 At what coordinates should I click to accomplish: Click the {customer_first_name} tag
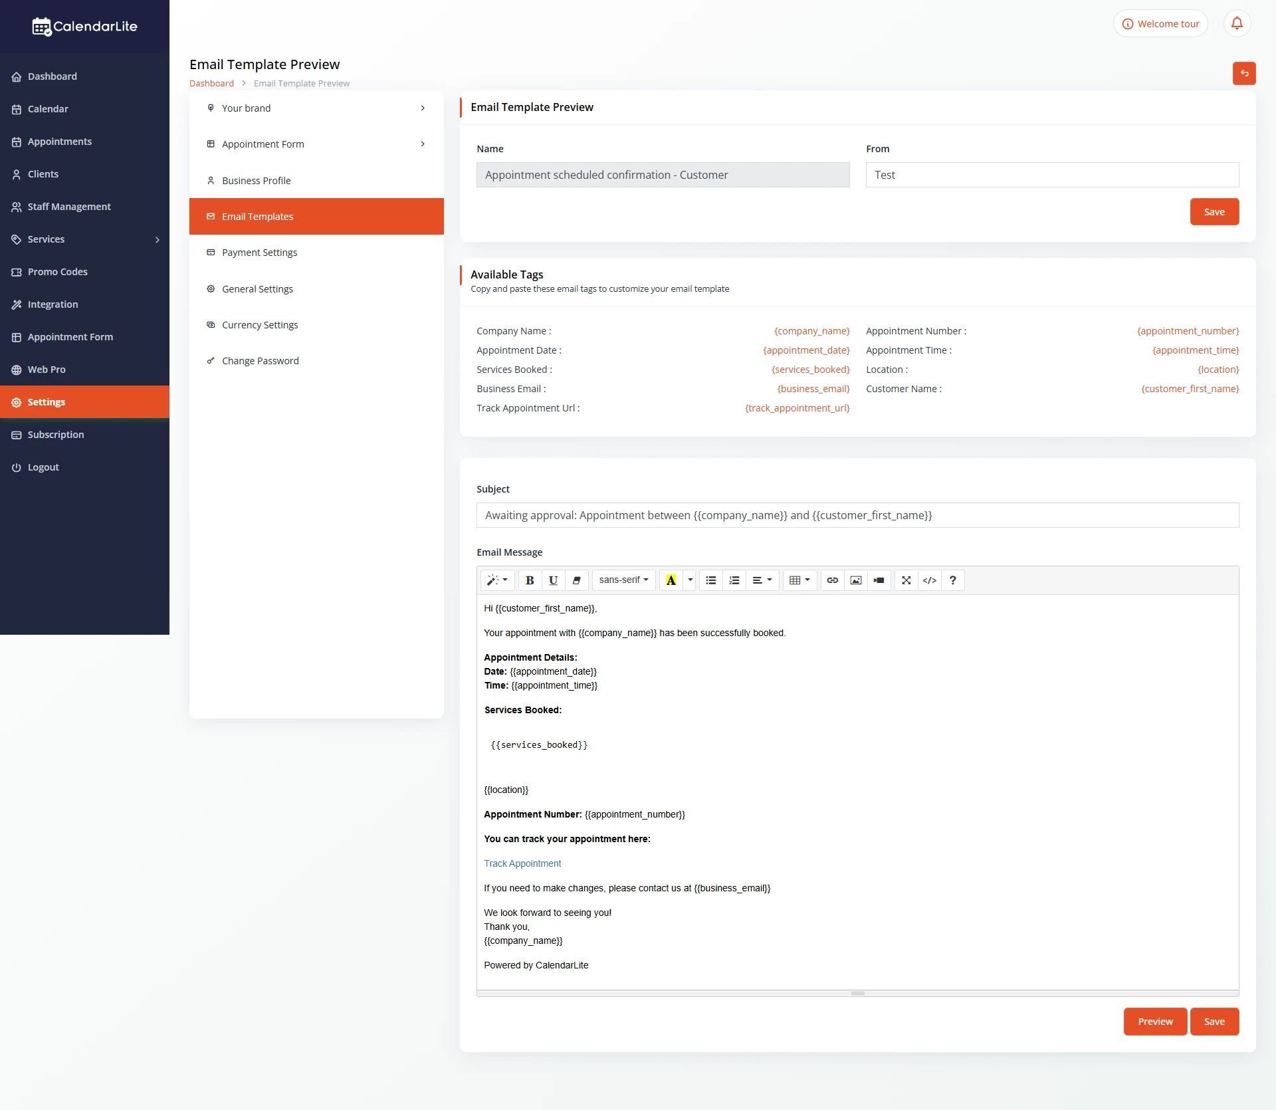pyautogui.click(x=1190, y=389)
